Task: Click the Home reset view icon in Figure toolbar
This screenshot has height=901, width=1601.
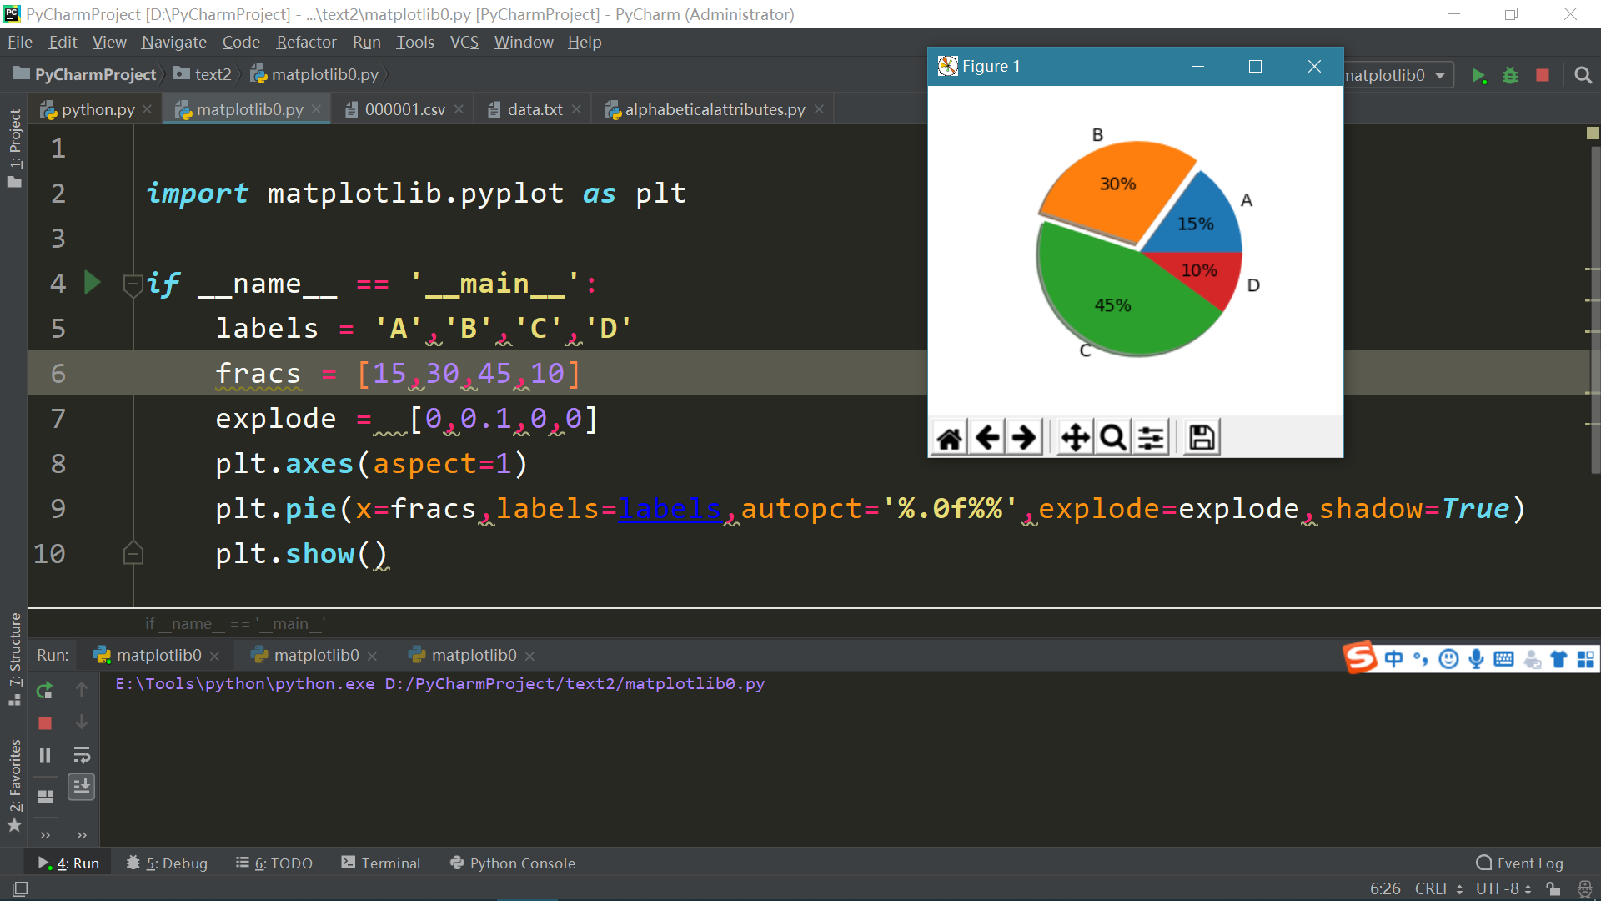Action: pos(949,437)
